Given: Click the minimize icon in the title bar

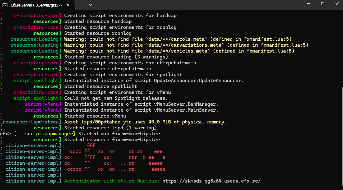Looking at the screenshot, I should click(308, 3).
